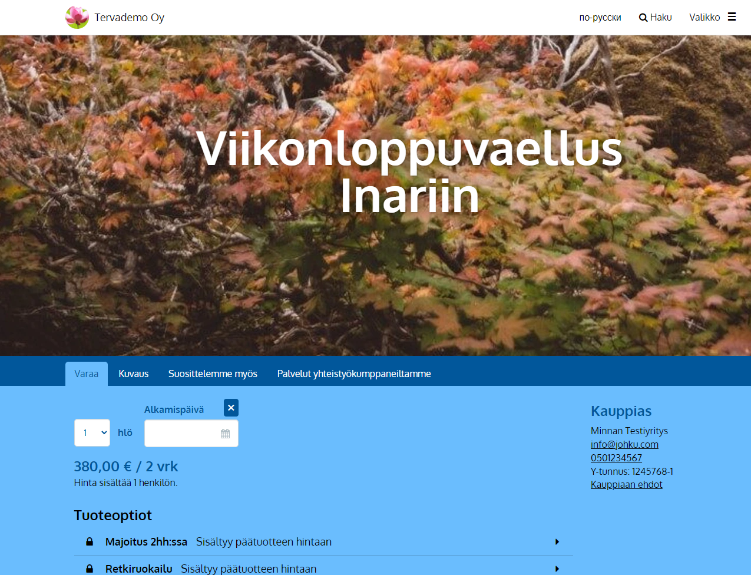Image resolution: width=751 pixels, height=575 pixels.
Task: Select the Varaa tab
Action: coord(87,374)
